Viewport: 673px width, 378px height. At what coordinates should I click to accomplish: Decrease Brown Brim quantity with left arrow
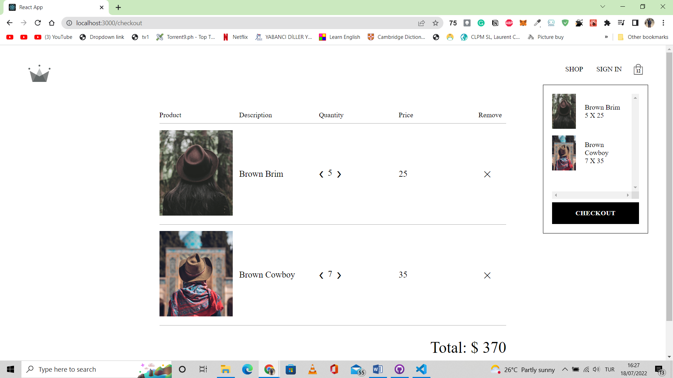(321, 174)
